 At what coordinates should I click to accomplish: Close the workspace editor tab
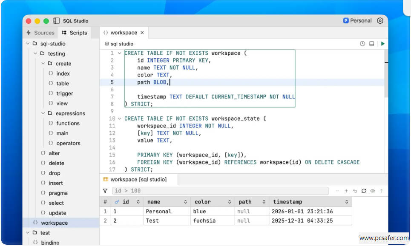click(142, 33)
